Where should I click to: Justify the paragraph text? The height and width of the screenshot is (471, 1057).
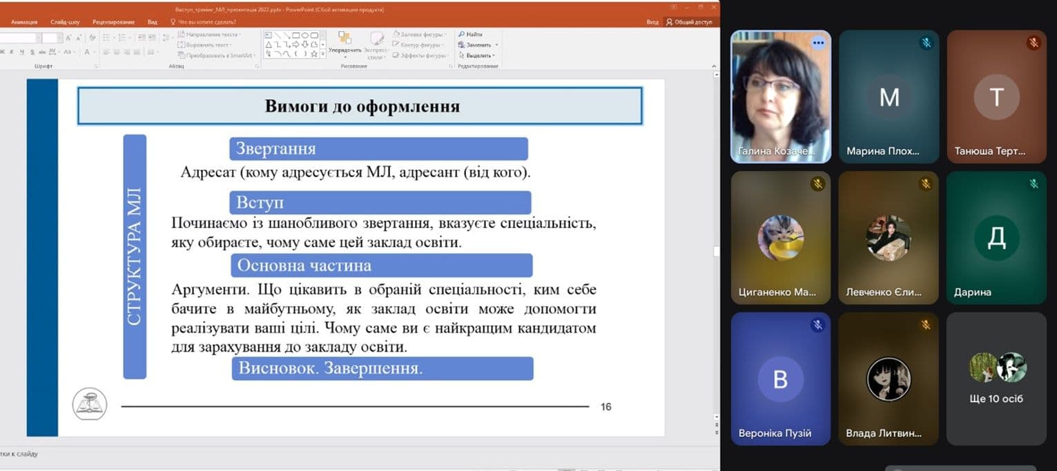(137, 52)
